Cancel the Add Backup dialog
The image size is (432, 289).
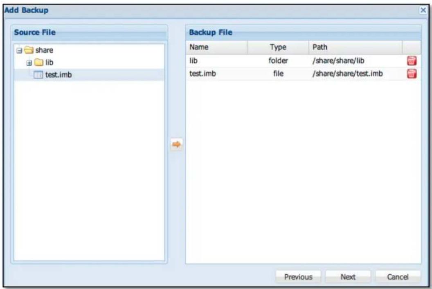tap(398, 277)
